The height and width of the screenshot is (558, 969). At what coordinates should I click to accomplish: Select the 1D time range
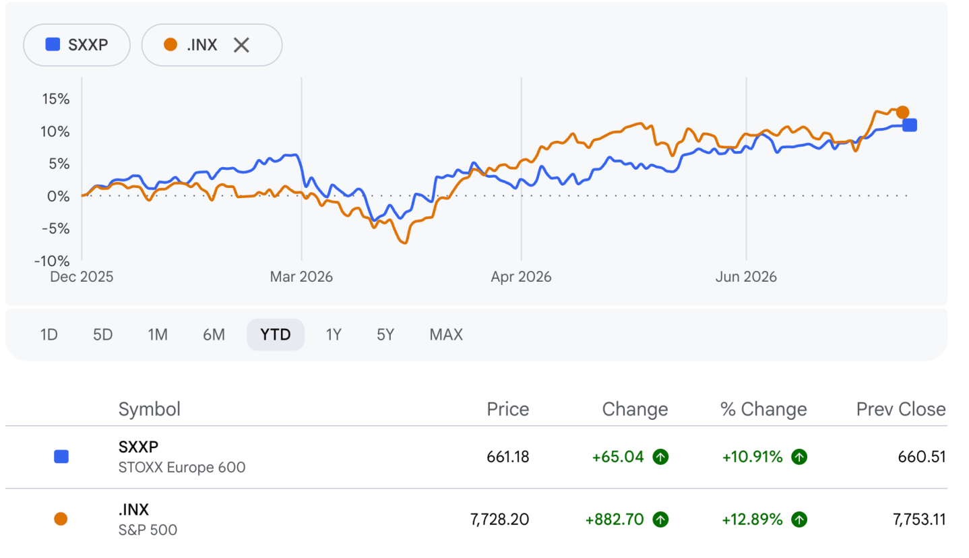[x=49, y=334]
